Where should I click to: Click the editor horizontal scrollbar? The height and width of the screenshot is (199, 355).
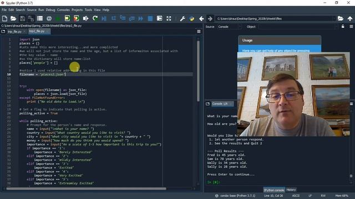point(86,188)
